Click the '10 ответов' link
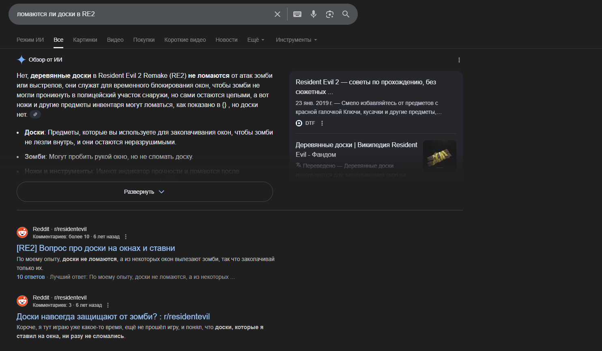602x351 pixels. tap(31, 277)
